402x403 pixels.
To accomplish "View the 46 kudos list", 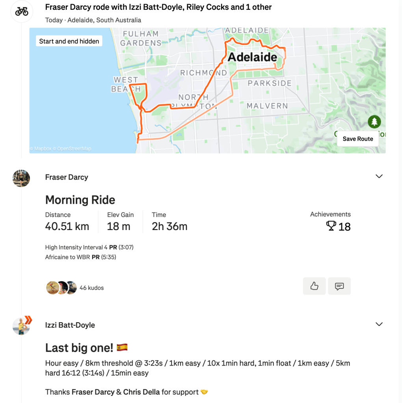I will pos(91,288).
